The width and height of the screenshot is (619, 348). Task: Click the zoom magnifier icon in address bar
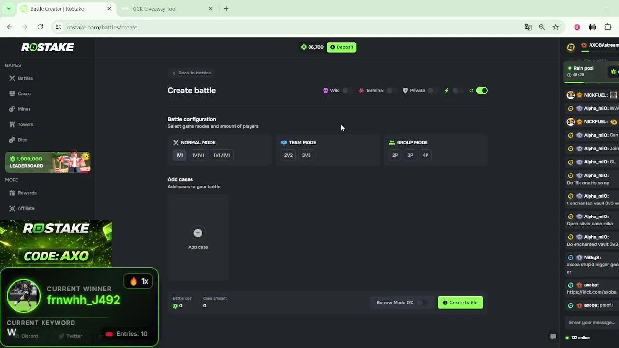pos(542,27)
